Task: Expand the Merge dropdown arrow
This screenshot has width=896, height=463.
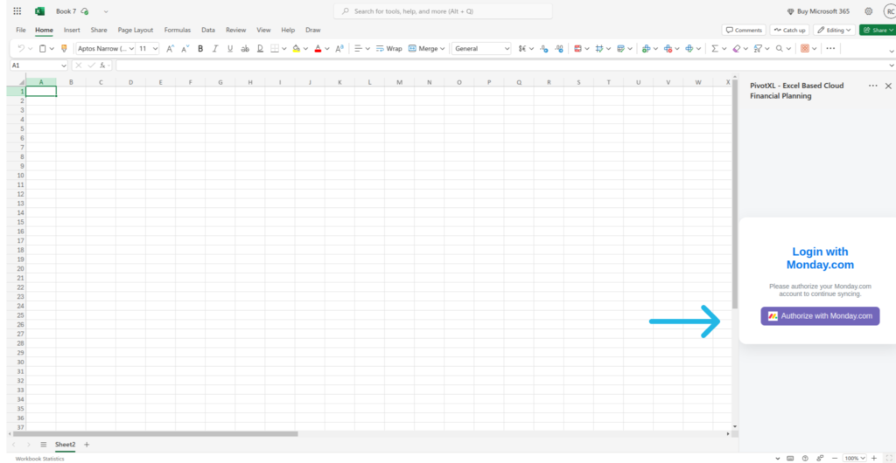Action: point(442,49)
